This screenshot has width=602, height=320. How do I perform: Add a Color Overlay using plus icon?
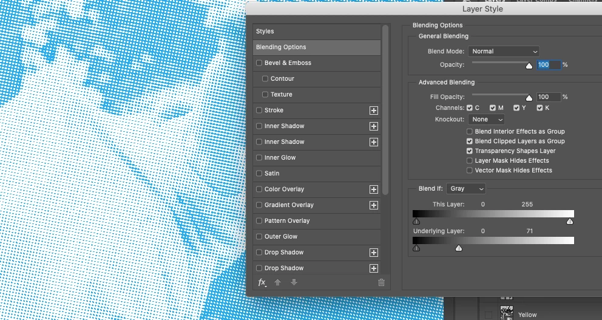point(374,189)
